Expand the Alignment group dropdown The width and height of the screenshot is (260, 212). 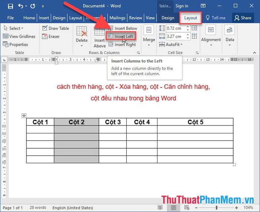coord(211,36)
